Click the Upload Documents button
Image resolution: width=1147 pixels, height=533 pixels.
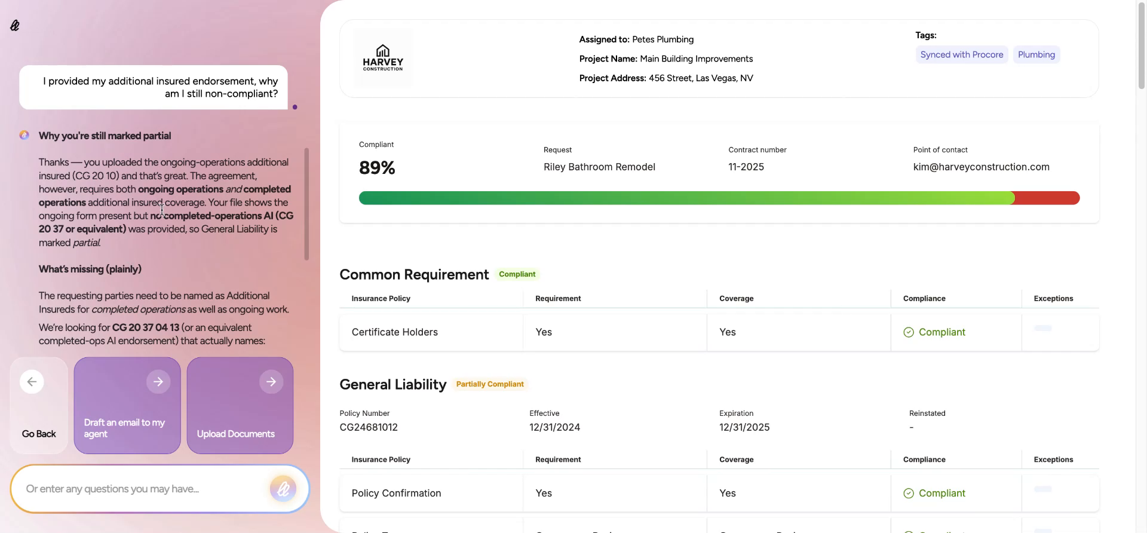[236, 434]
